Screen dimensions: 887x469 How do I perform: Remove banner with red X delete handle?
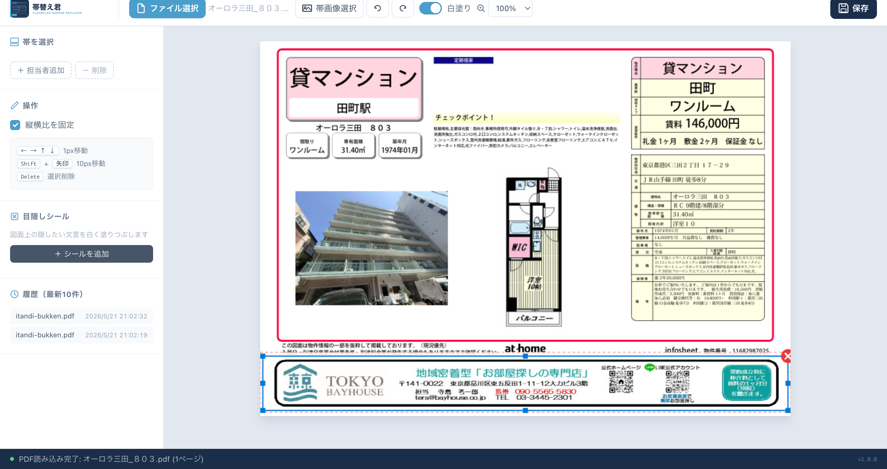click(x=787, y=356)
